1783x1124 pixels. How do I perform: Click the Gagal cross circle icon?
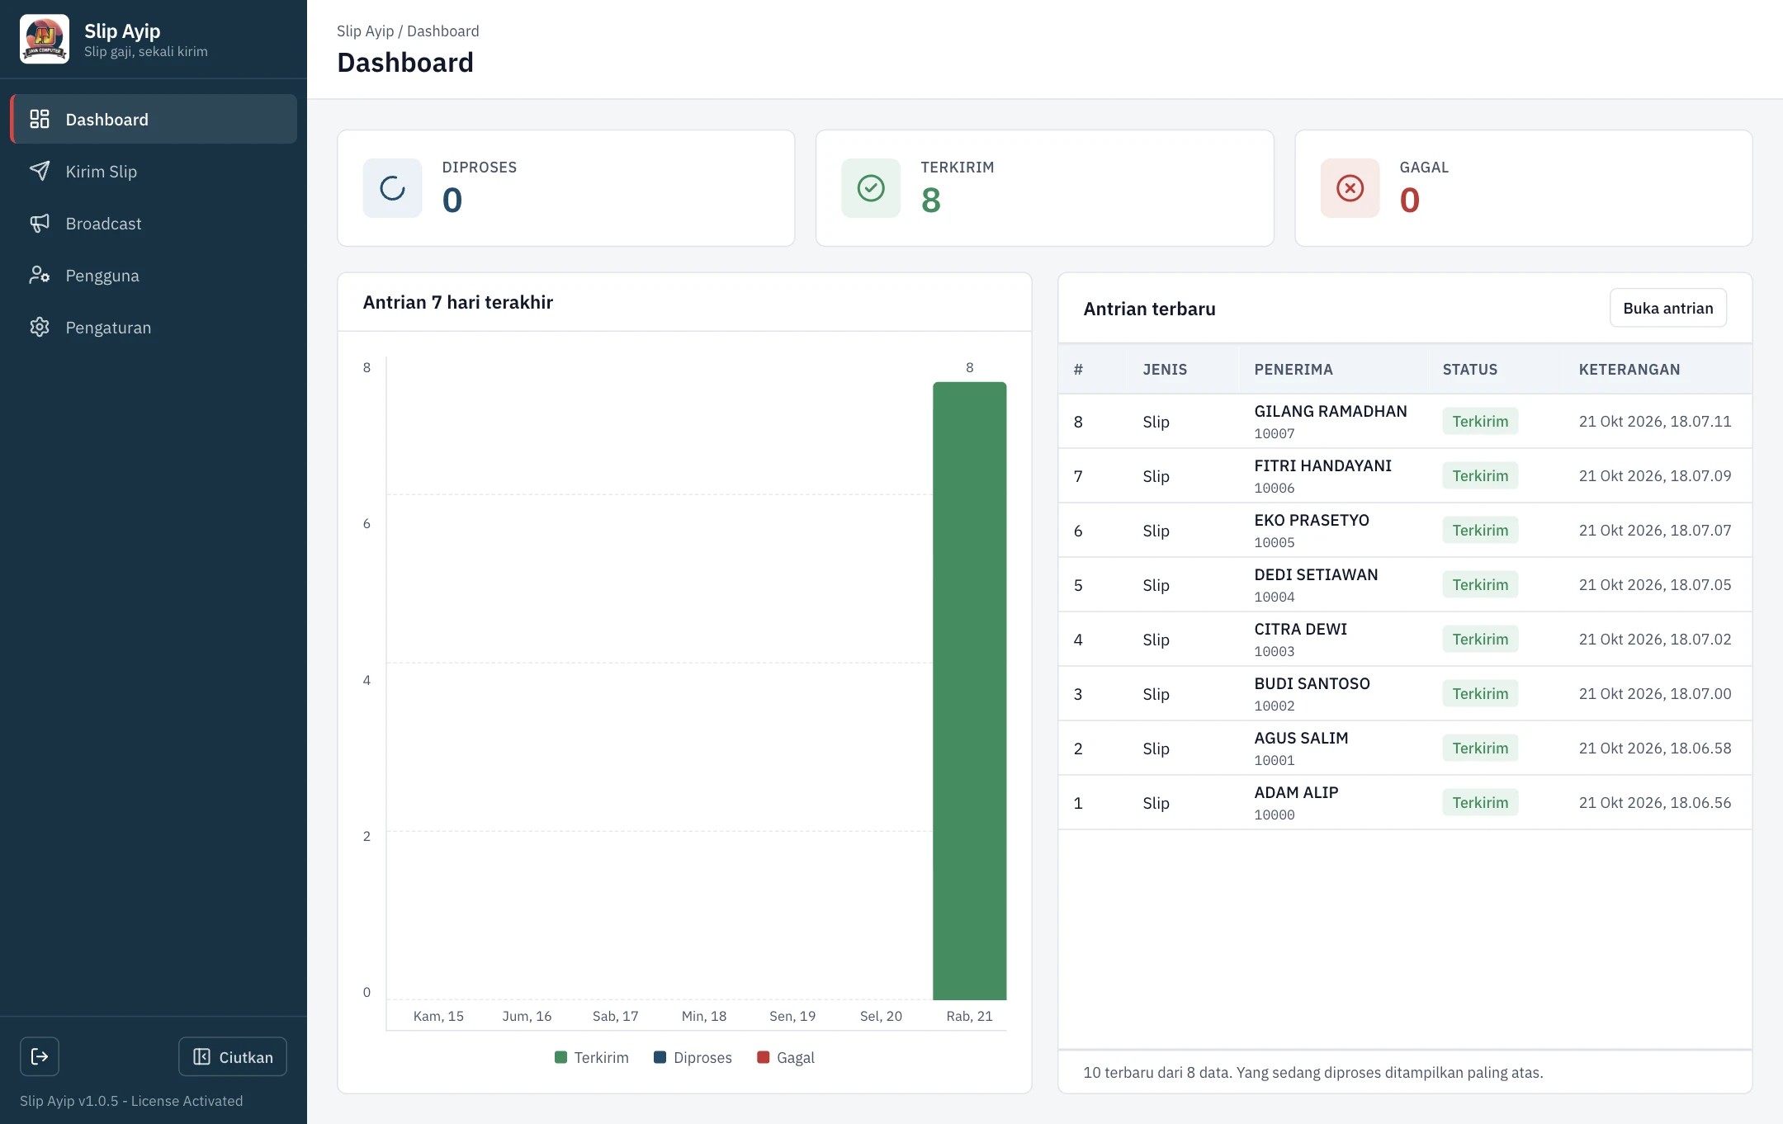click(1350, 188)
